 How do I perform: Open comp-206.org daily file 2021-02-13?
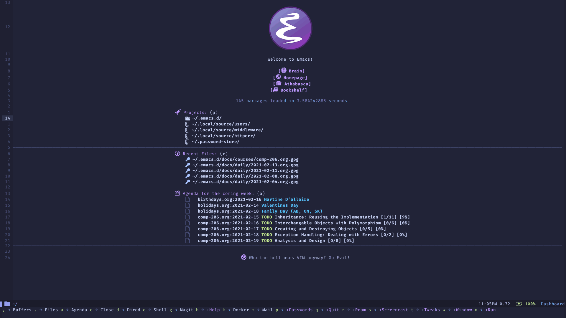click(x=244, y=165)
